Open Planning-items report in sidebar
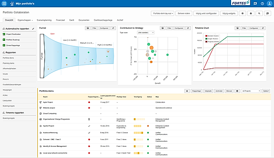Image resolution: width=274 pixels, height=158 pixels. click(9, 64)
